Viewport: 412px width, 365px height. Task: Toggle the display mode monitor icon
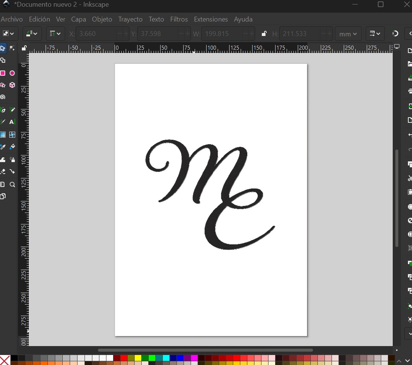coord(397,47)
